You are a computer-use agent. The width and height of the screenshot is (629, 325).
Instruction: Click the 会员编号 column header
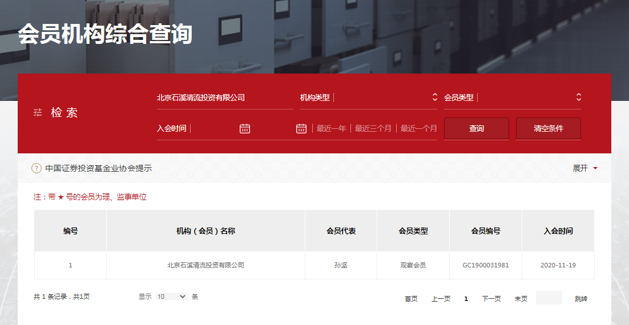[x=486, y=231]
